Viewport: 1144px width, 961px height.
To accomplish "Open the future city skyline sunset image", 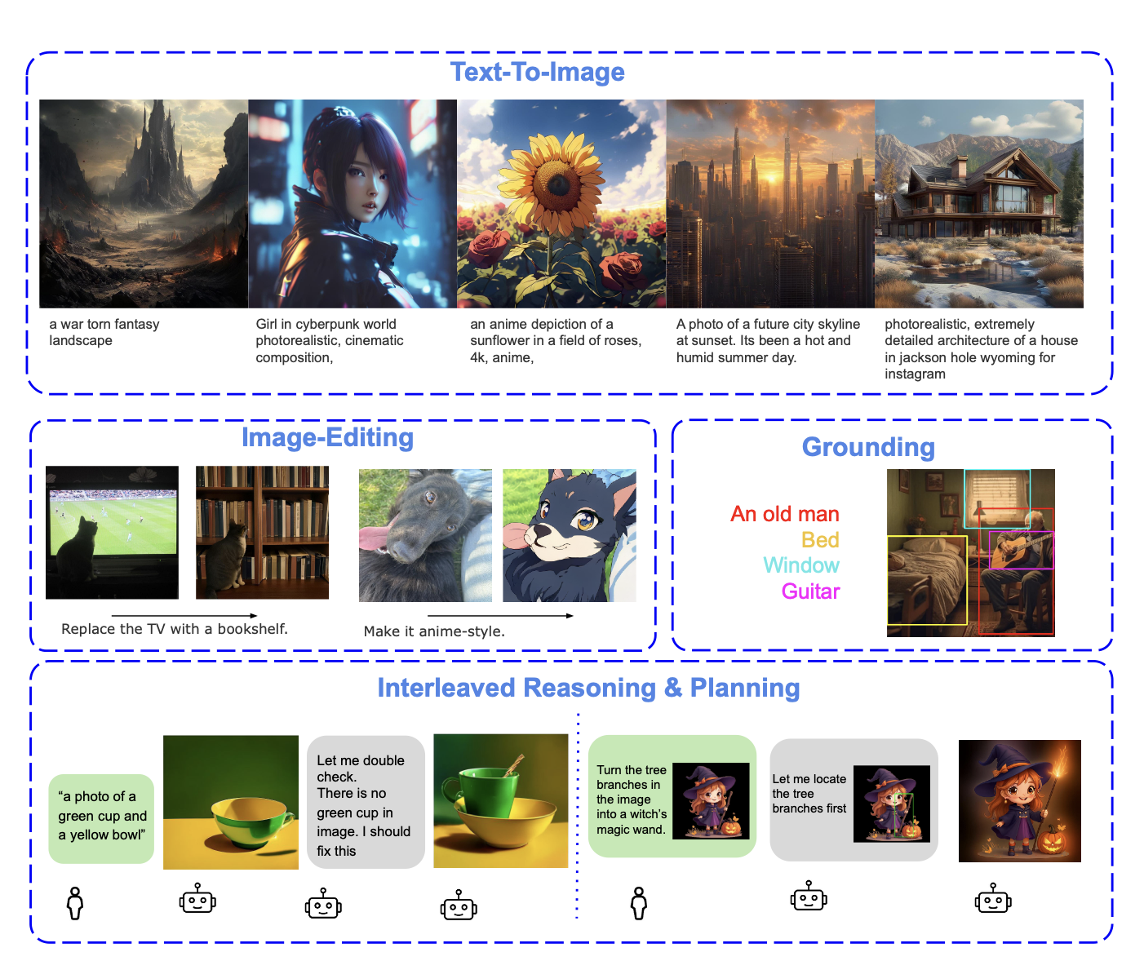I will tap(770, 203).
